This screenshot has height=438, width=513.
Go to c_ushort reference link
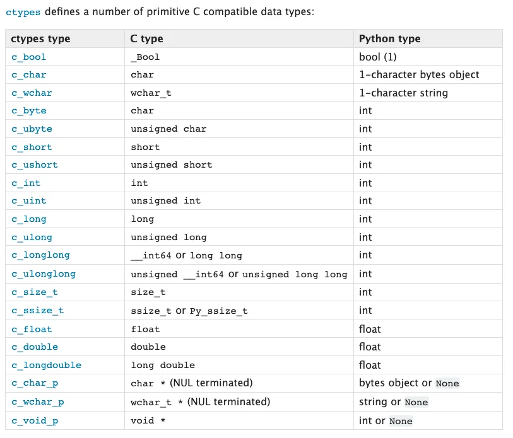(35, 164)
